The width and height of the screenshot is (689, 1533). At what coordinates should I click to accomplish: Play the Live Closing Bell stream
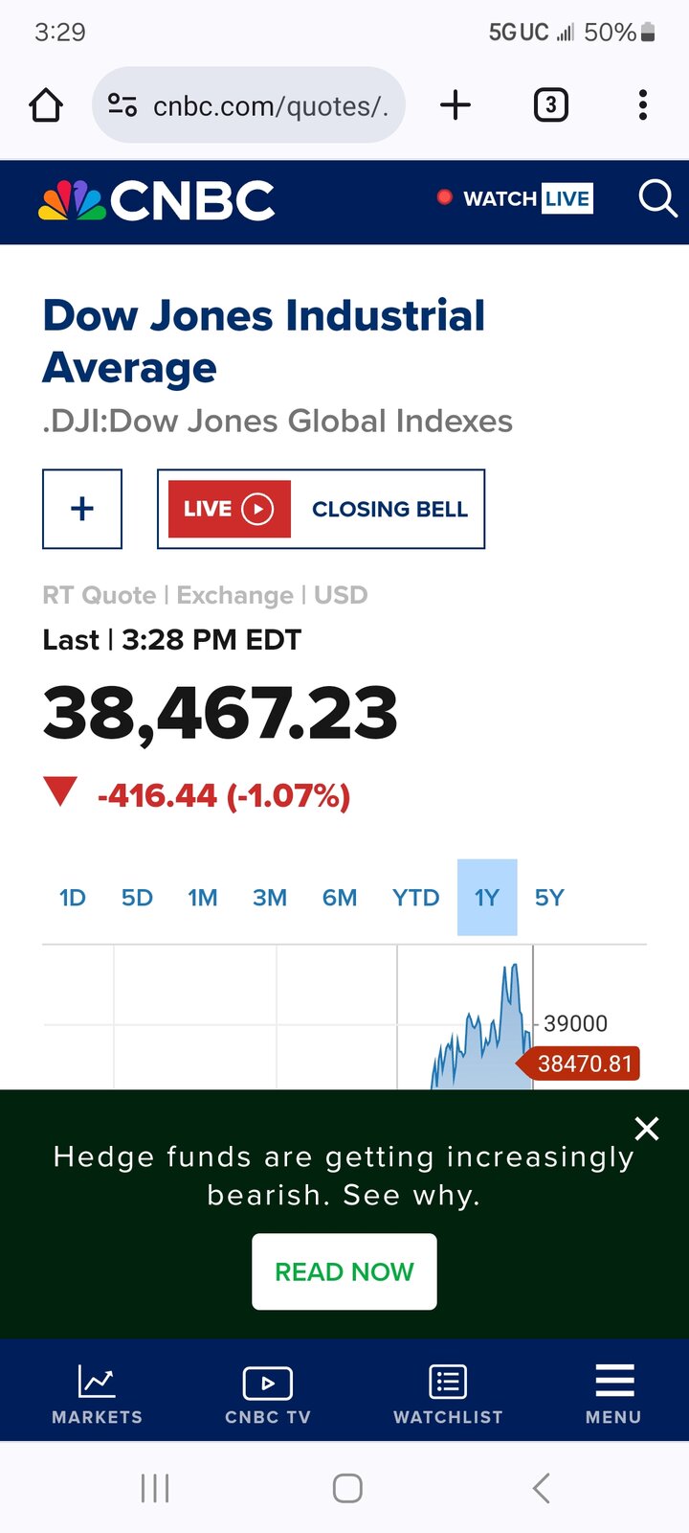coord(321,509)
